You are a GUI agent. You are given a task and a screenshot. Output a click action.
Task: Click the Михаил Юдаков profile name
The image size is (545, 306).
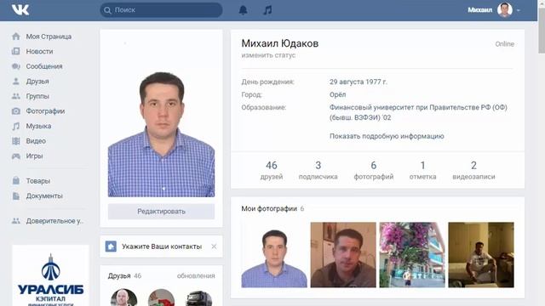[280, 43]
